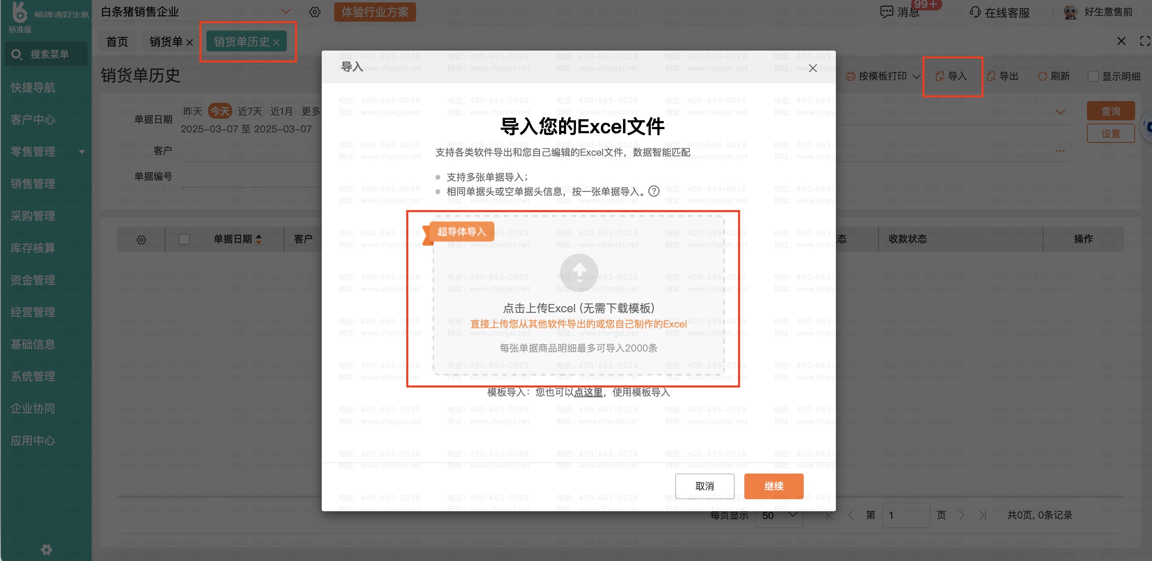Open 快捷导航 in sidebar

[x=33, y=87]
